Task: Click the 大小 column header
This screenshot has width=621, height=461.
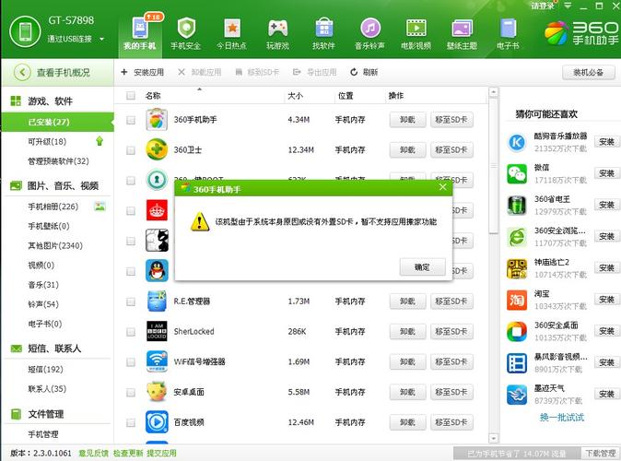Action: [295, 96]
